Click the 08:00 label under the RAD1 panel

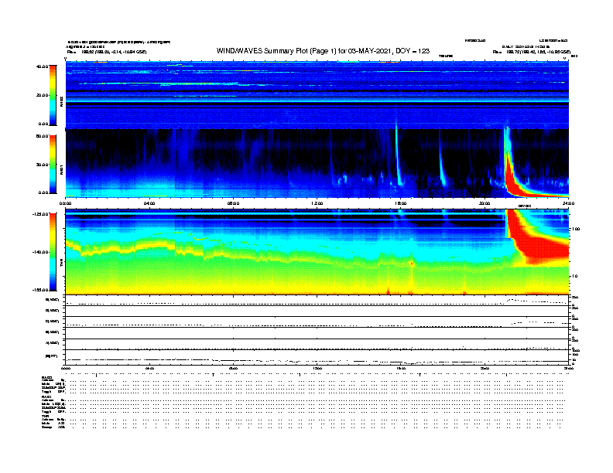[x=234, y=203]
